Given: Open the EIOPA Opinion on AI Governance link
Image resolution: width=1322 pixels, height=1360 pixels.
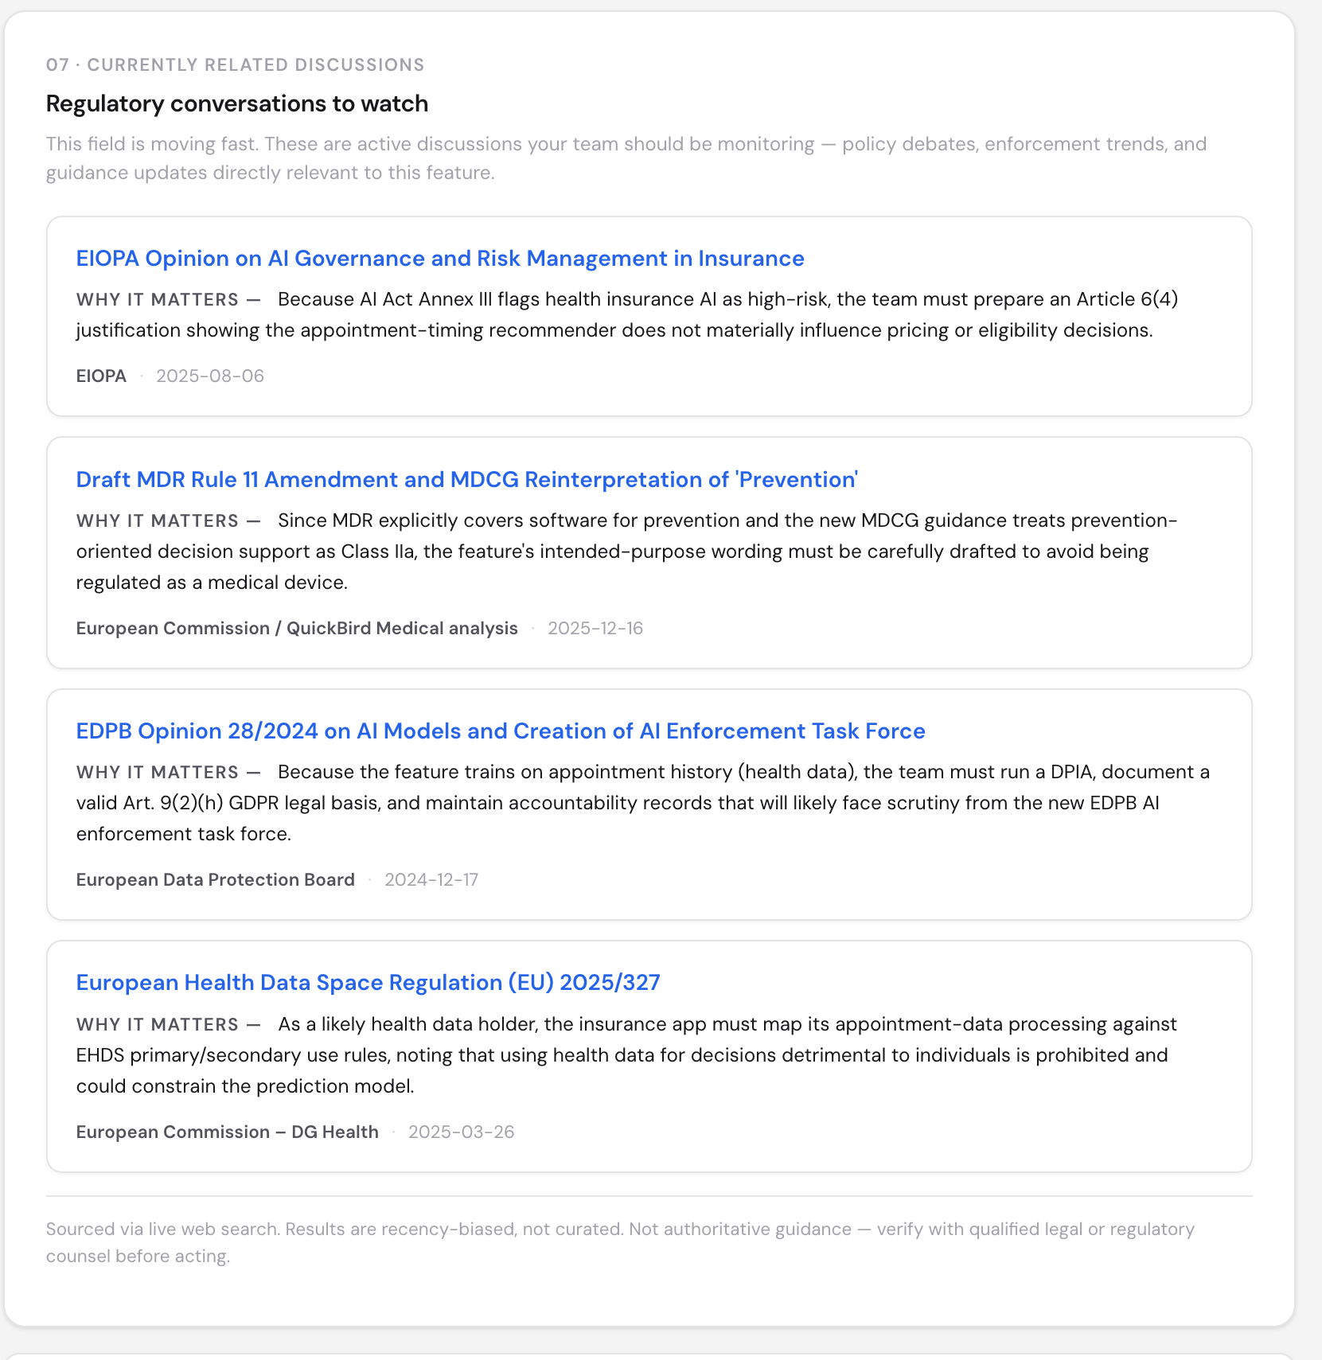Looking at the screenshot, I should point(440,259).
